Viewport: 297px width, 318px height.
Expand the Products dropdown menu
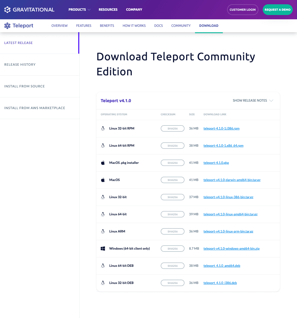tap(79, 10)
